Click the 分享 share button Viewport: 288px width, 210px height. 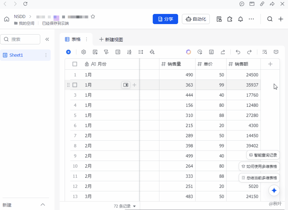(165, 19)
